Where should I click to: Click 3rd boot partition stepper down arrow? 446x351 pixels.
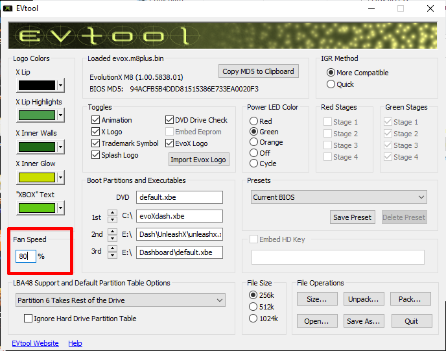coord(112,255)
